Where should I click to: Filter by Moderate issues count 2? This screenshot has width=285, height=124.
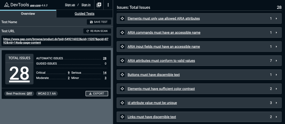coord(69,78)
